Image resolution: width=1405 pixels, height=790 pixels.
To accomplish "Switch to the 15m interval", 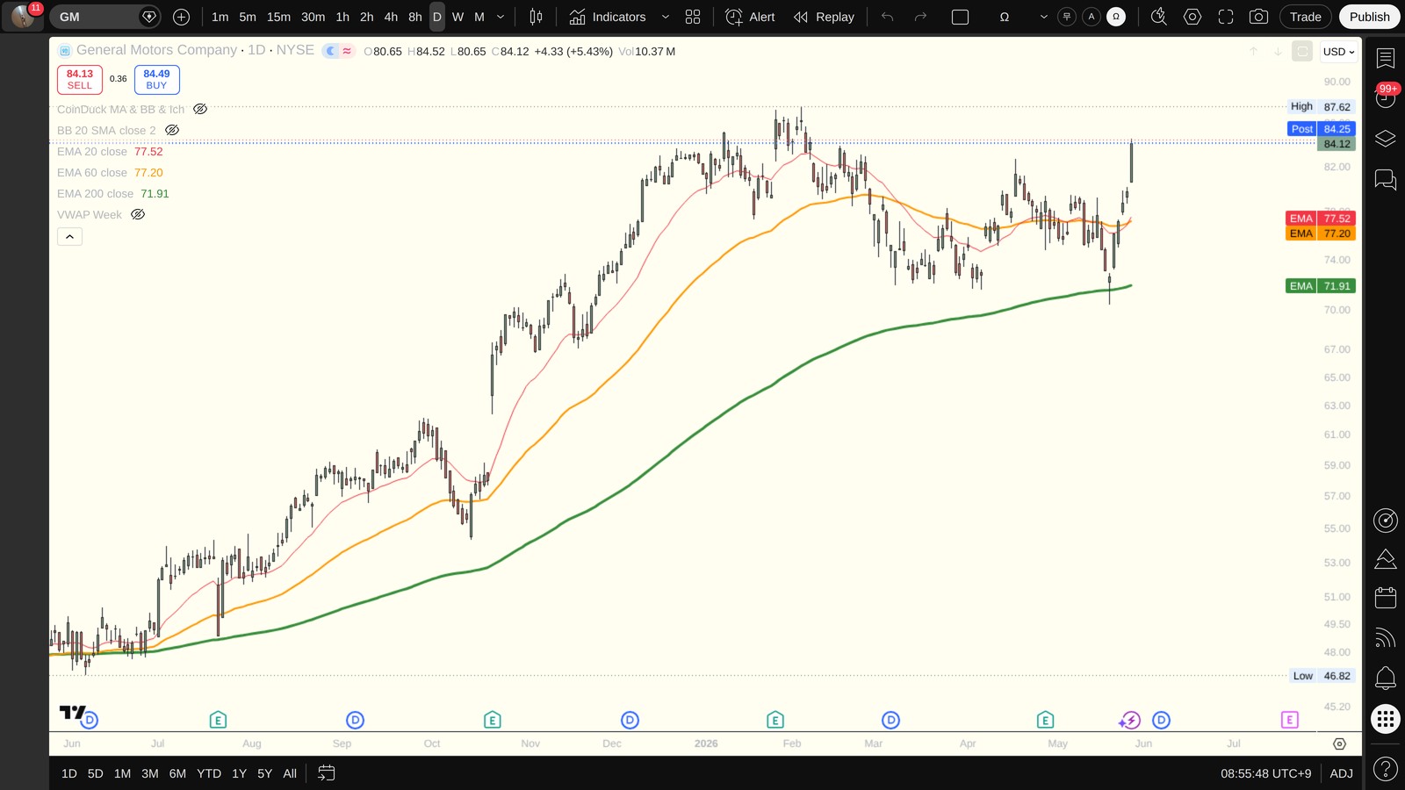I will 278,17.
